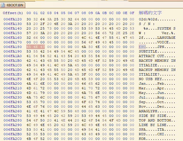Screen dimensions: 183x141
Task: Select highlighted byte 45 at offset 006FA180
Action: [x=29, y=47]
